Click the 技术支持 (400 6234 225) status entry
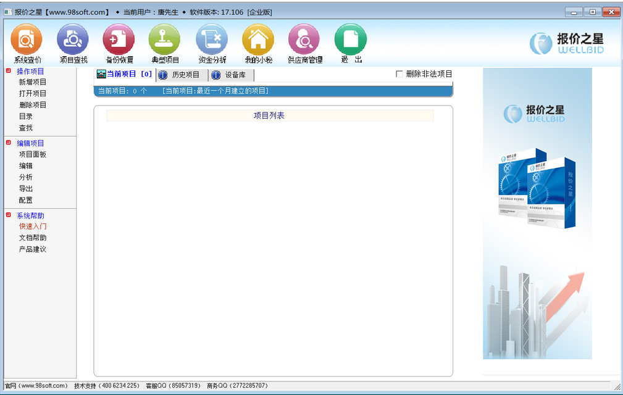 tap(107, 386)
